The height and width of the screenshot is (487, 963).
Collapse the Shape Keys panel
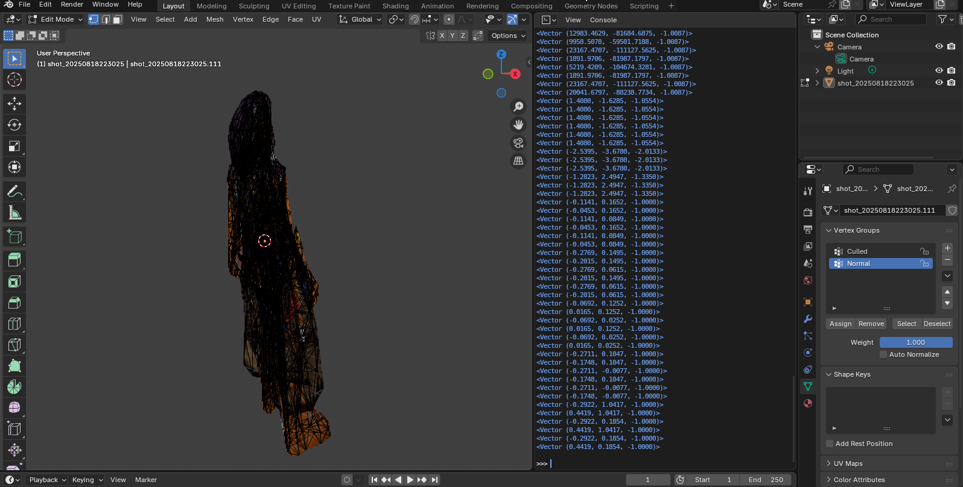point(829,374)
